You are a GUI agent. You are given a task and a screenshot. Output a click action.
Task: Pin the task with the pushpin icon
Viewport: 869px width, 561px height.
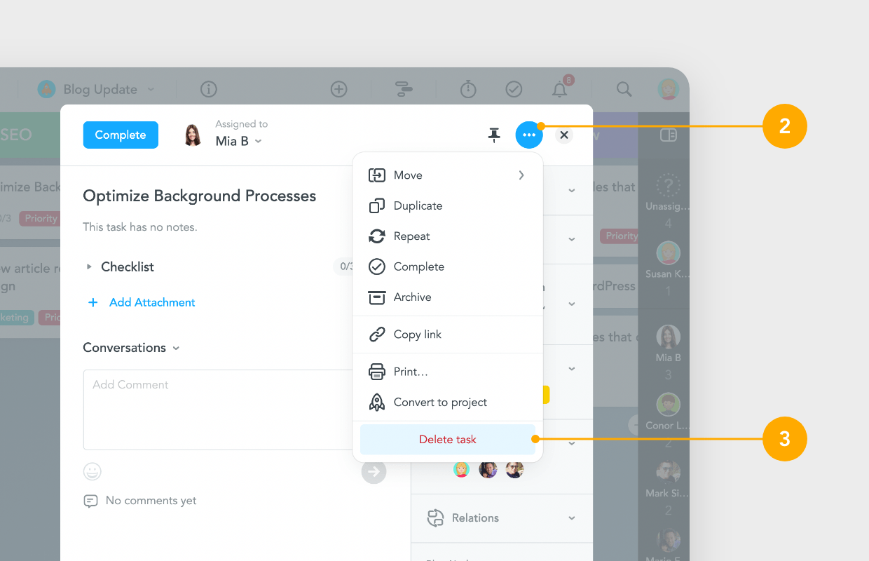(x=494, y=135)
